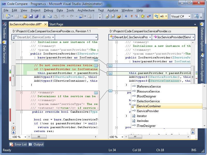Screen dimensions: 207x155
Task: Toggle the 'ab' word comparison mode button
Action: (x=162, y=16)
